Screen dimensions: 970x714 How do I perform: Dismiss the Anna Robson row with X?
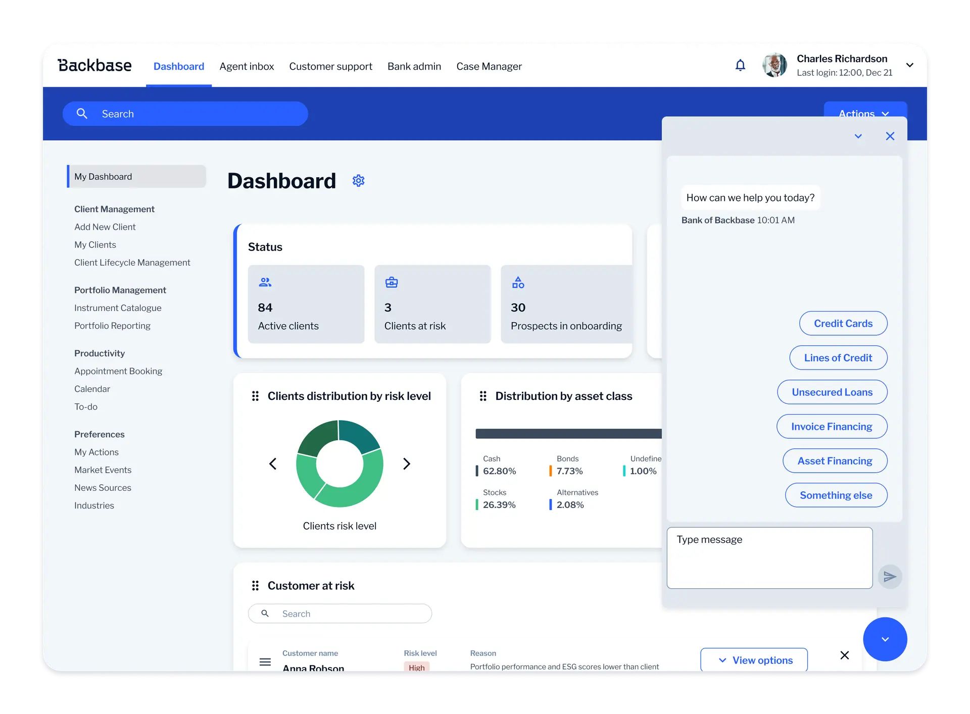(x=844, y=655)
